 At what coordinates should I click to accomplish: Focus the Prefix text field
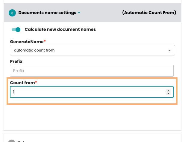92,71
